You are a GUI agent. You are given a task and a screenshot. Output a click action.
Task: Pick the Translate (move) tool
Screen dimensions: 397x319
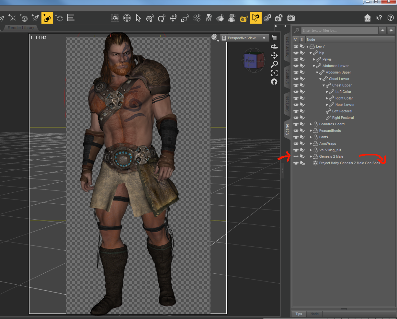[174, 18]
